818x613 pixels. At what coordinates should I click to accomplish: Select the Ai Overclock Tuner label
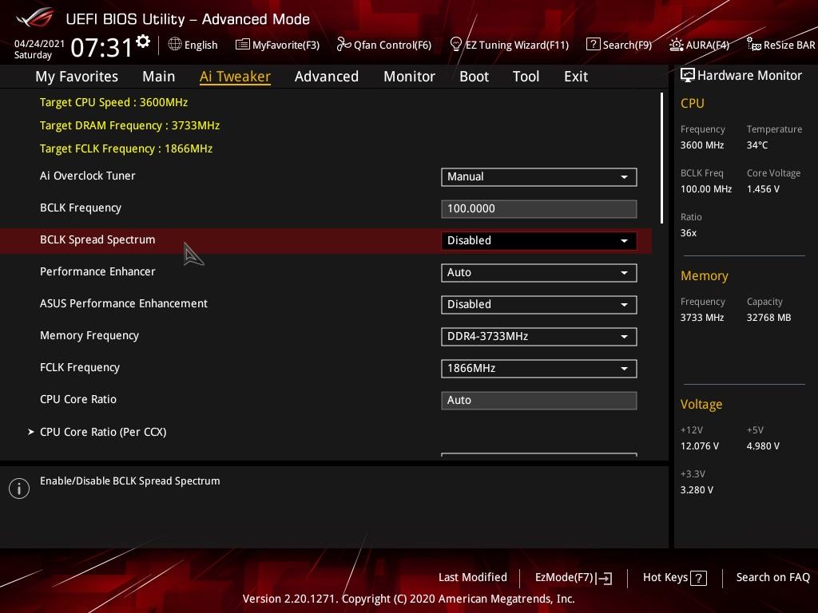[x=88, y=176]
